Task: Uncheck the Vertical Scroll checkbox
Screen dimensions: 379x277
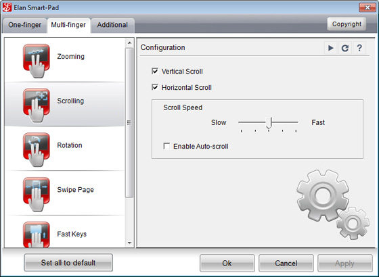Action: coord(155,71)
